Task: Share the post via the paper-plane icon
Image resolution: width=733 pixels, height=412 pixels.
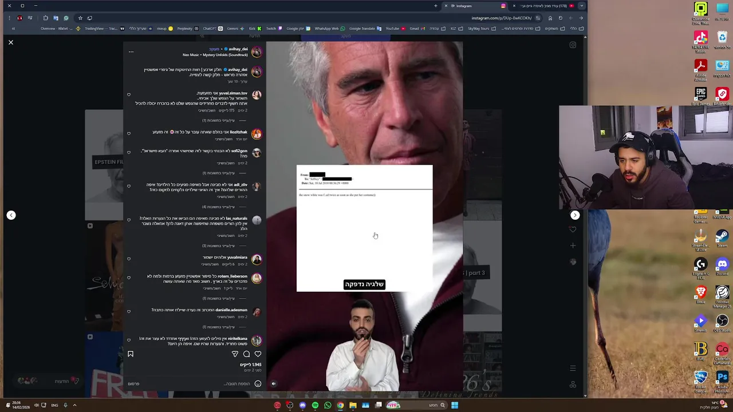Action: click(x=235, y=354)
